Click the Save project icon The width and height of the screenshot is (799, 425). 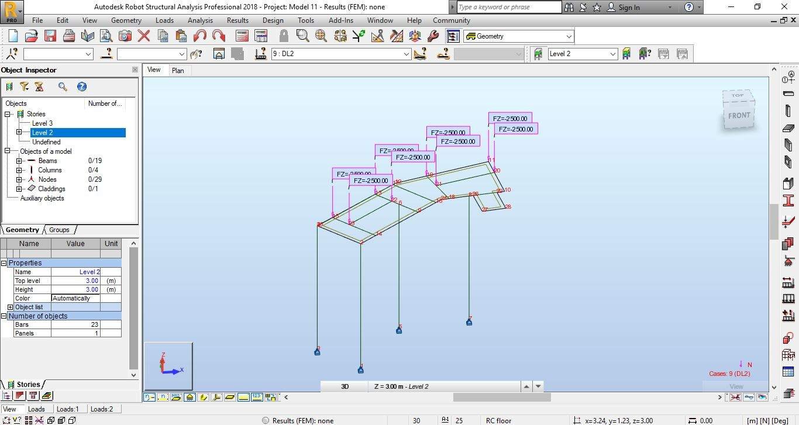50,36
